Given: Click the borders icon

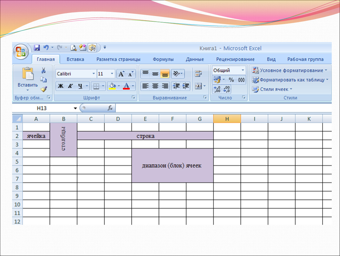Looking at the screenshot, I should [96, 86].
